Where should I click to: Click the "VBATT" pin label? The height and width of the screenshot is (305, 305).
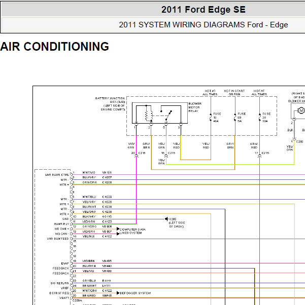[64, 298]
